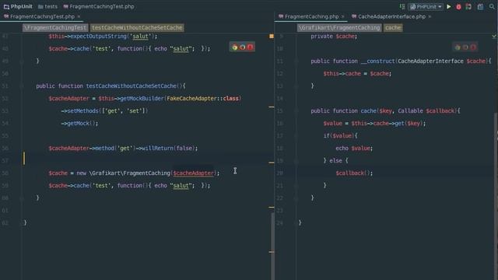
Task: Collapse the if($value) block fold marker
Action: [x=296, y=136]
